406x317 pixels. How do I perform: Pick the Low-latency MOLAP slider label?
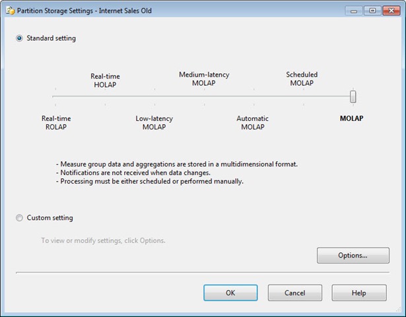tap(154, 123)
